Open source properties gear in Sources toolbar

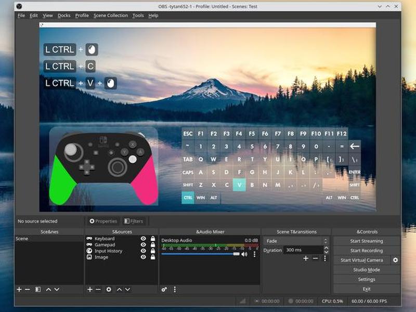(109, 290)
